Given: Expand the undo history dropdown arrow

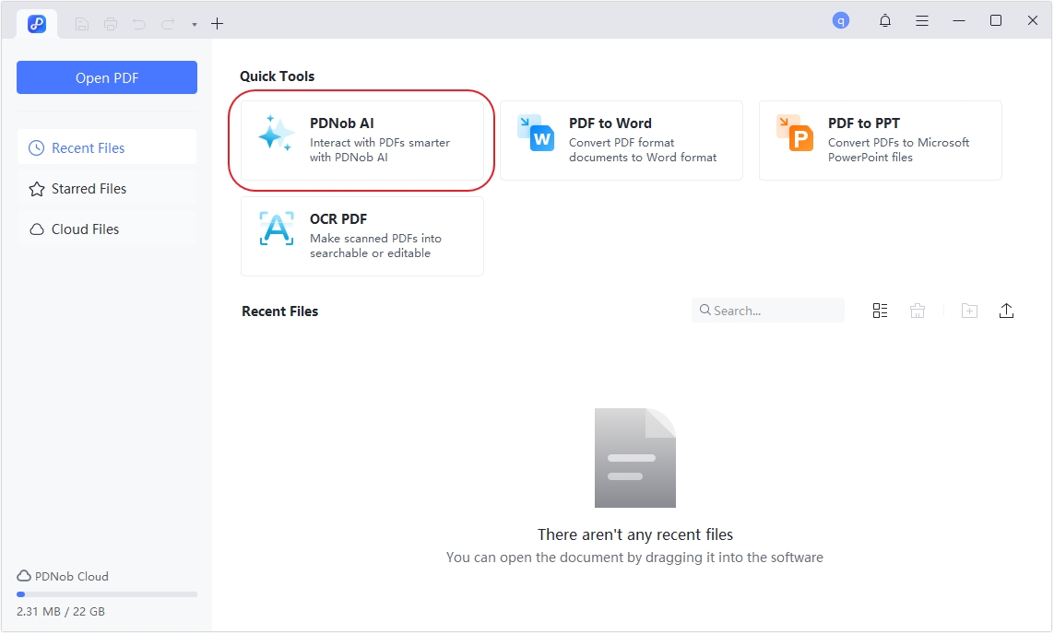Looking at the screenshot, I should tap(194, 24).
